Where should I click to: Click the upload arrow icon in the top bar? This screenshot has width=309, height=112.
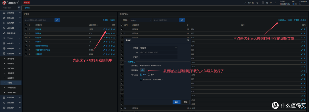tap(267, 3)
